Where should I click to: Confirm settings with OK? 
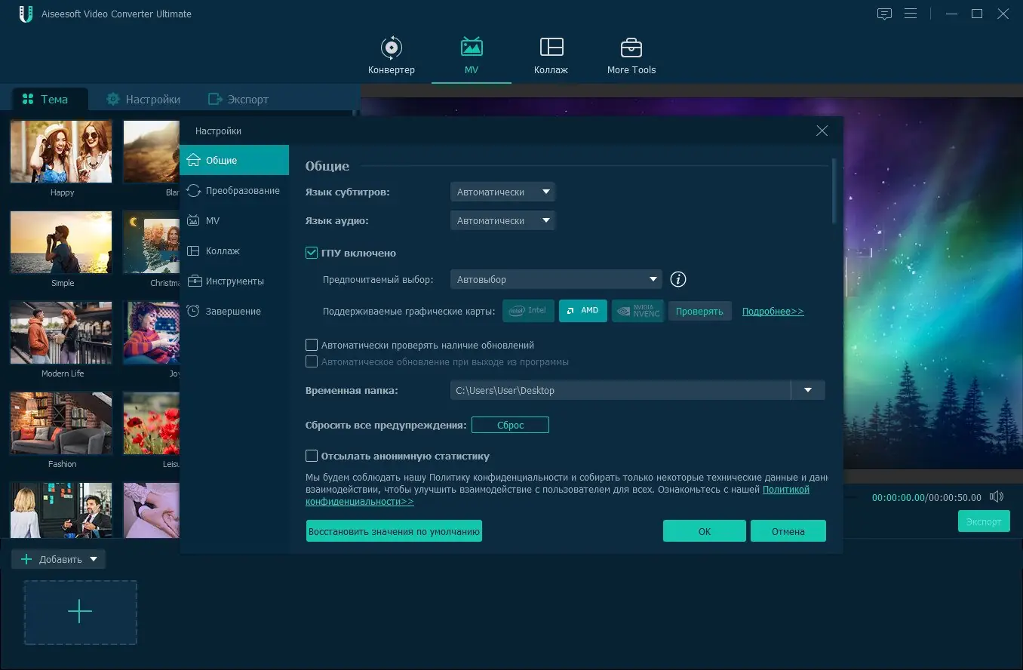click(705, 531)
